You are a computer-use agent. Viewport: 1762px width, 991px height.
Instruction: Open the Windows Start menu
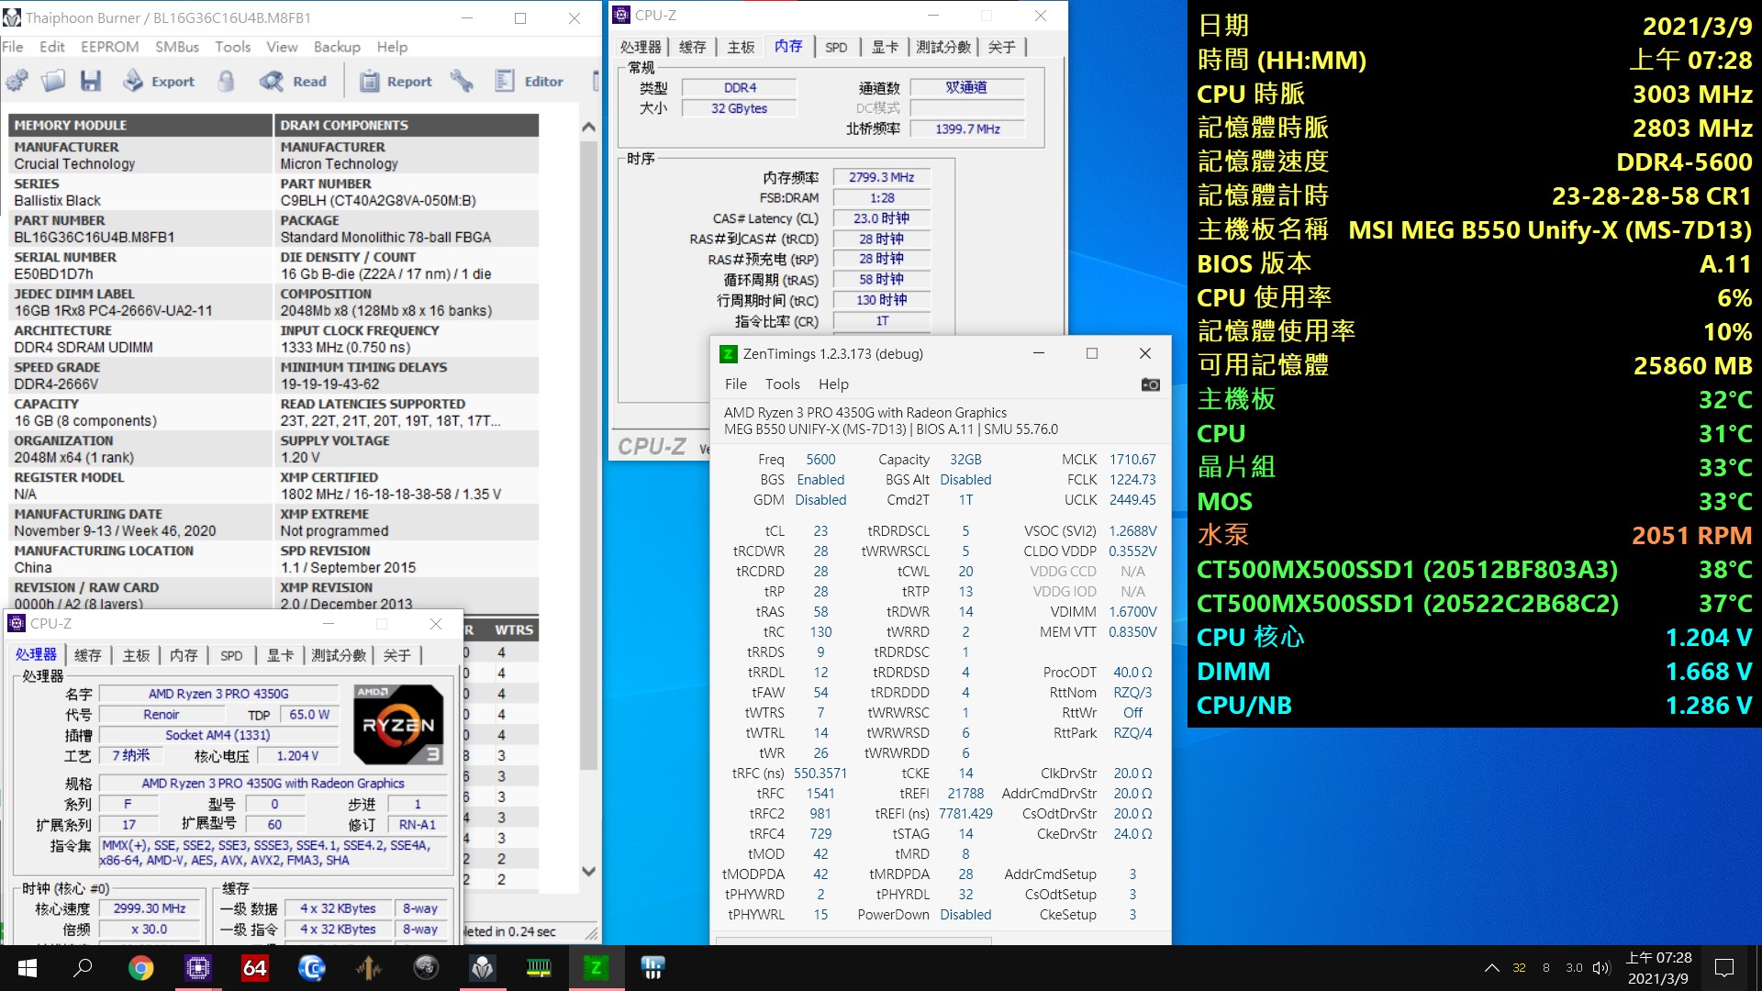click(28, 968)
